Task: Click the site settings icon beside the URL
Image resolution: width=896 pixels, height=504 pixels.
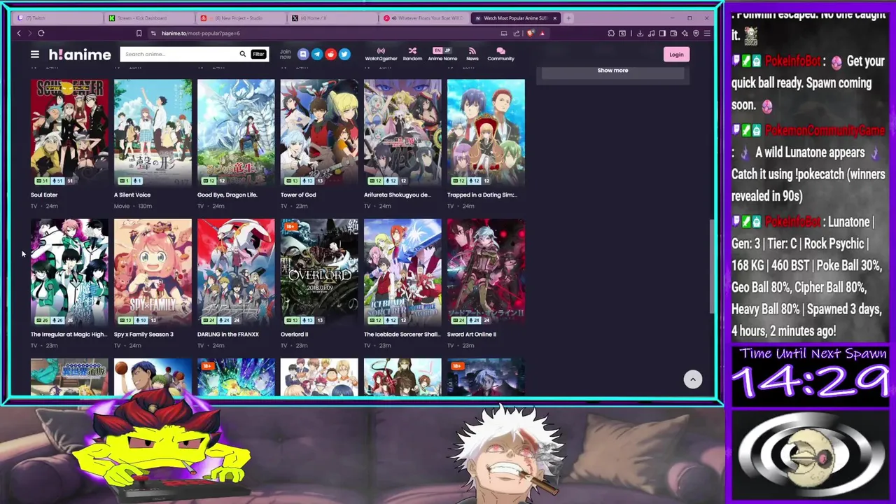Action: point(153,33)
